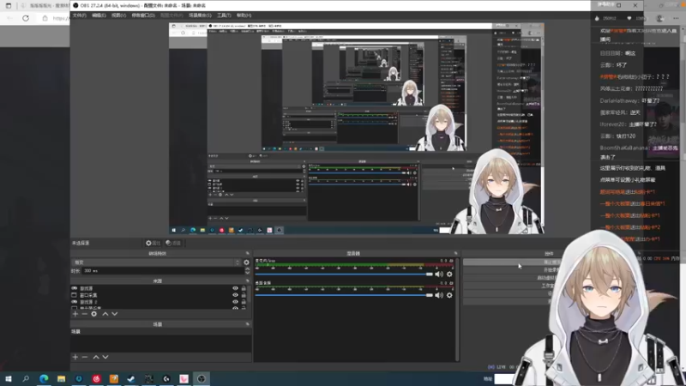
Task: Select the 窗口采集 source row
Action: tap(159, 295)
